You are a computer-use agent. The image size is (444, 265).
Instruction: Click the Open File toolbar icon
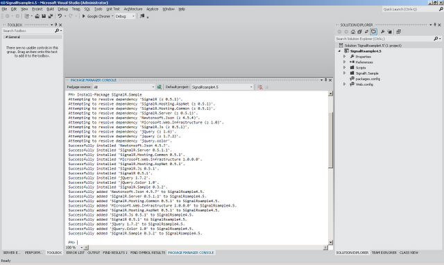point(37,16)
